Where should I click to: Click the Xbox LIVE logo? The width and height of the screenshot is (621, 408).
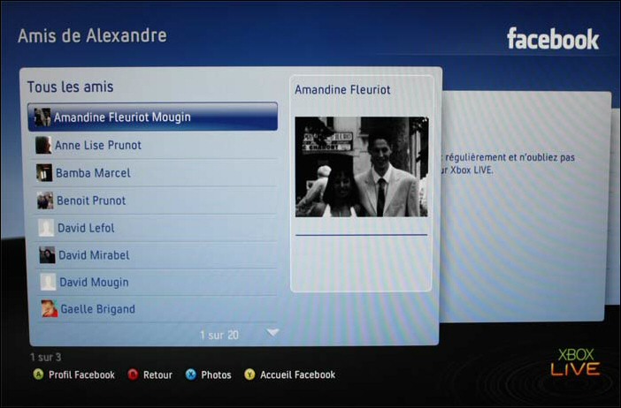(575, 363)
